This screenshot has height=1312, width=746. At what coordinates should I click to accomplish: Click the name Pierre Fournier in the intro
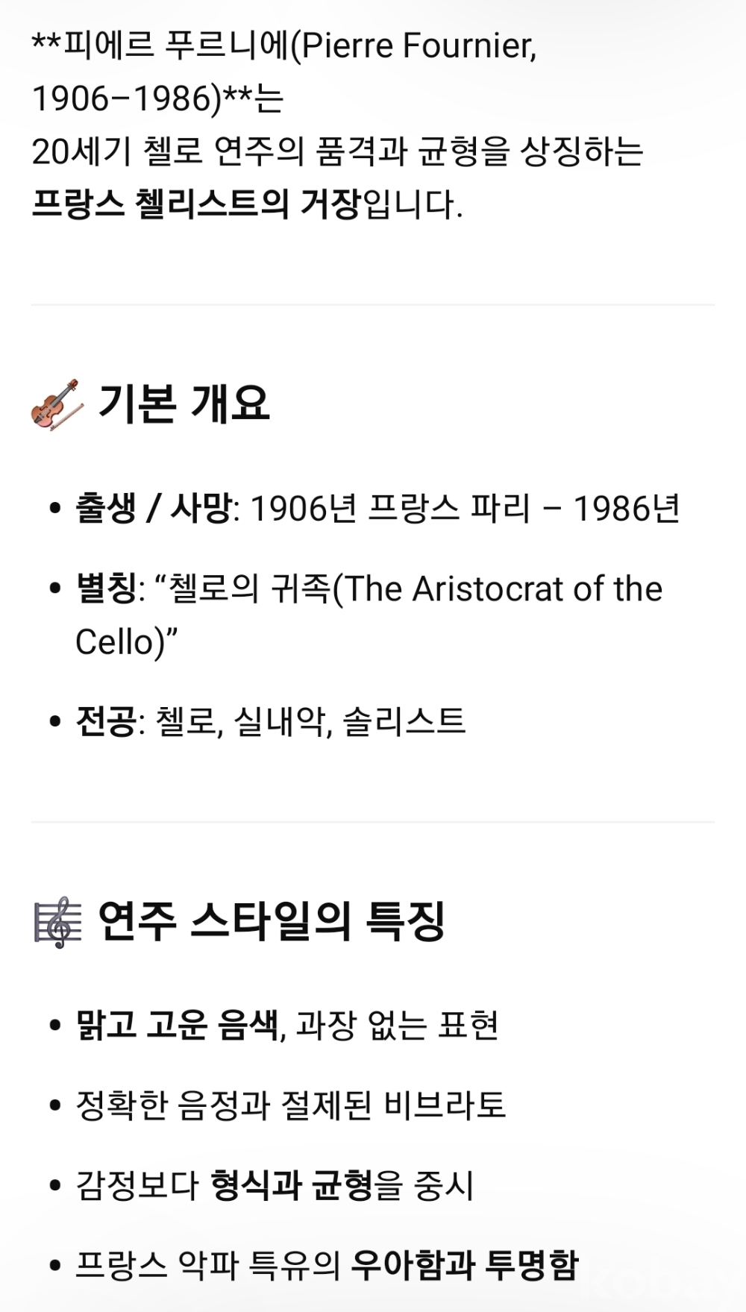(418, 46)
